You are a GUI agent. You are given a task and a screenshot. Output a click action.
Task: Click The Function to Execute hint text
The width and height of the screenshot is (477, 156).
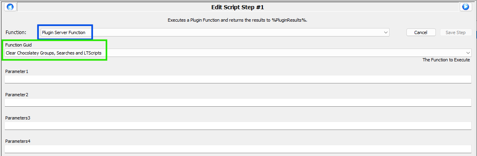(x=446, y=60)
